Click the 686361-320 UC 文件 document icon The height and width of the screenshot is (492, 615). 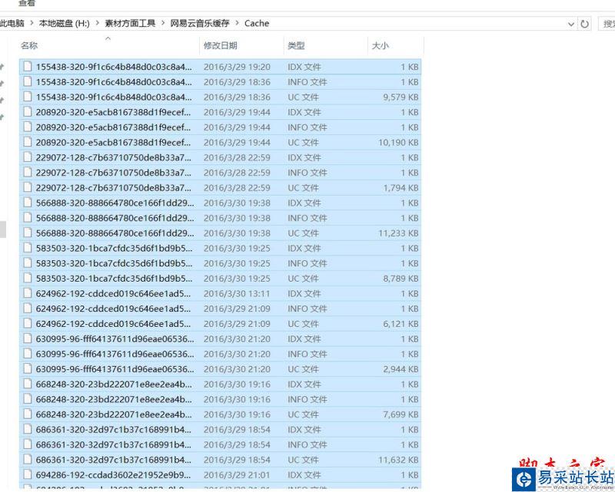(27, 459)
